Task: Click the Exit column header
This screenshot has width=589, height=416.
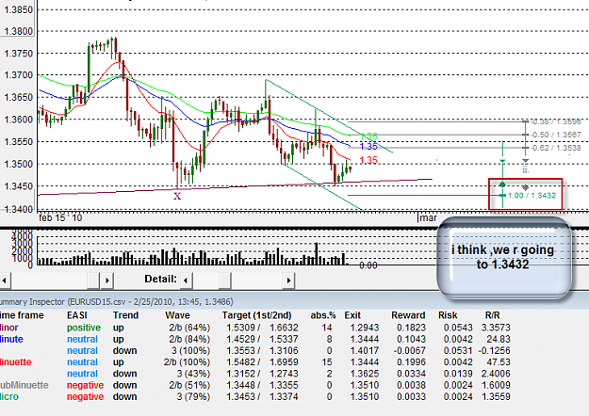Action: tap(352, 315)
